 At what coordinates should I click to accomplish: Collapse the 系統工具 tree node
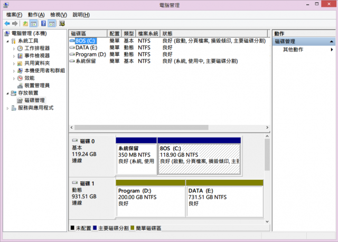click(x=7, y=41)
